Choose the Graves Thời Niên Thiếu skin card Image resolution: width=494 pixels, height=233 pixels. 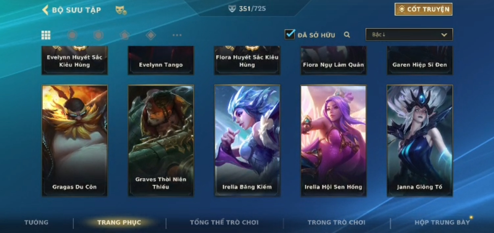pyautogui.click(x=161, y=140)
